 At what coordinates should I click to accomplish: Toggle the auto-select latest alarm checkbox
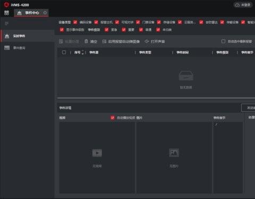click(x=223, y=41)
